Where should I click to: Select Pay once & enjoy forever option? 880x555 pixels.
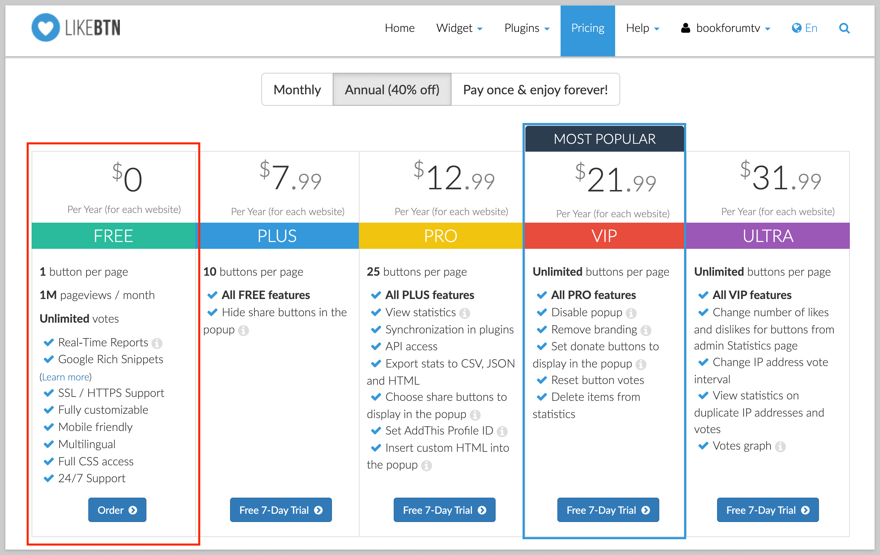point(535,90)
